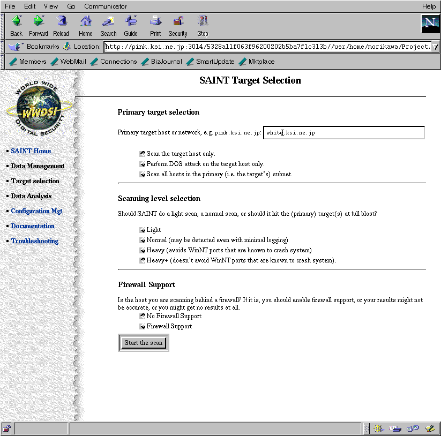Open the Troubleshooting link
The width and height of the screenshot is (441, 436).
pyautogui.click(x=35, y=241)
